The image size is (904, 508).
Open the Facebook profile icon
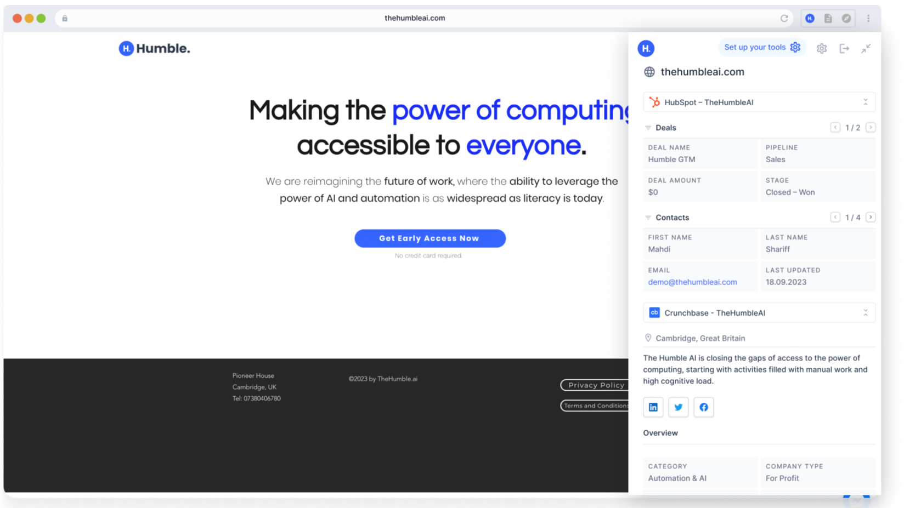click(x=703, y=407)
